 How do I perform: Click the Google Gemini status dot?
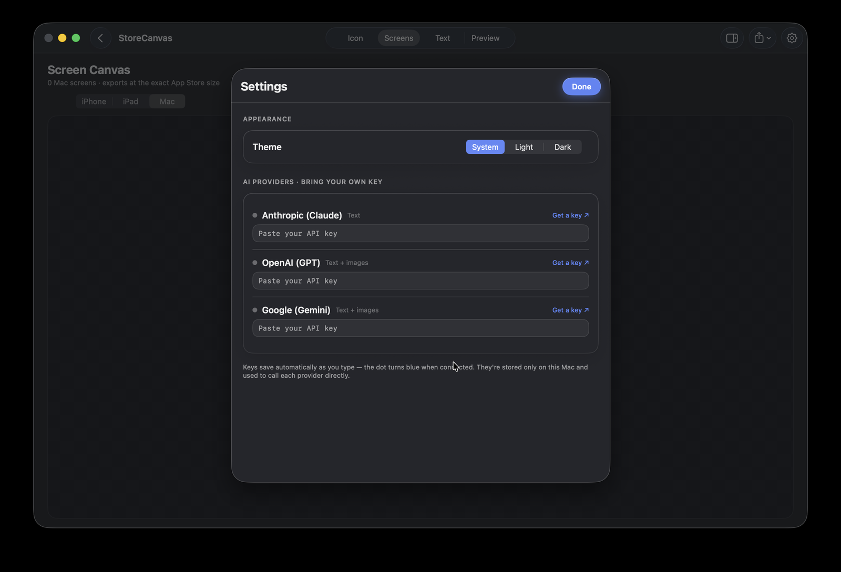pos(255,310)
